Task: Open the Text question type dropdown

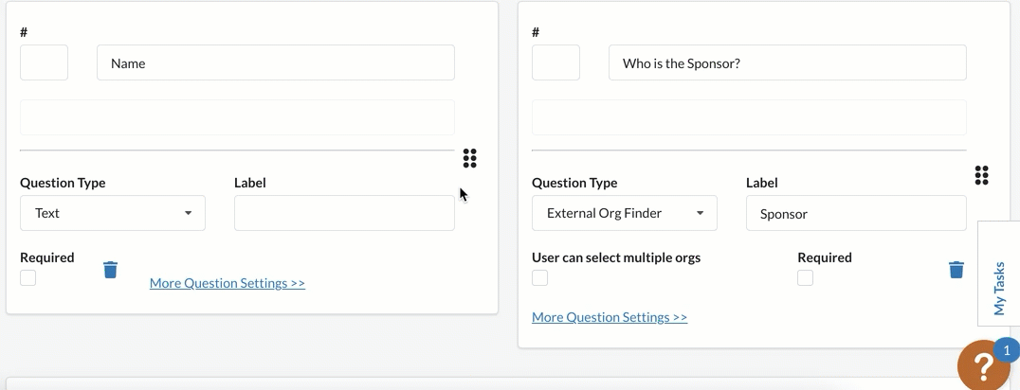Action: [113, 213]
